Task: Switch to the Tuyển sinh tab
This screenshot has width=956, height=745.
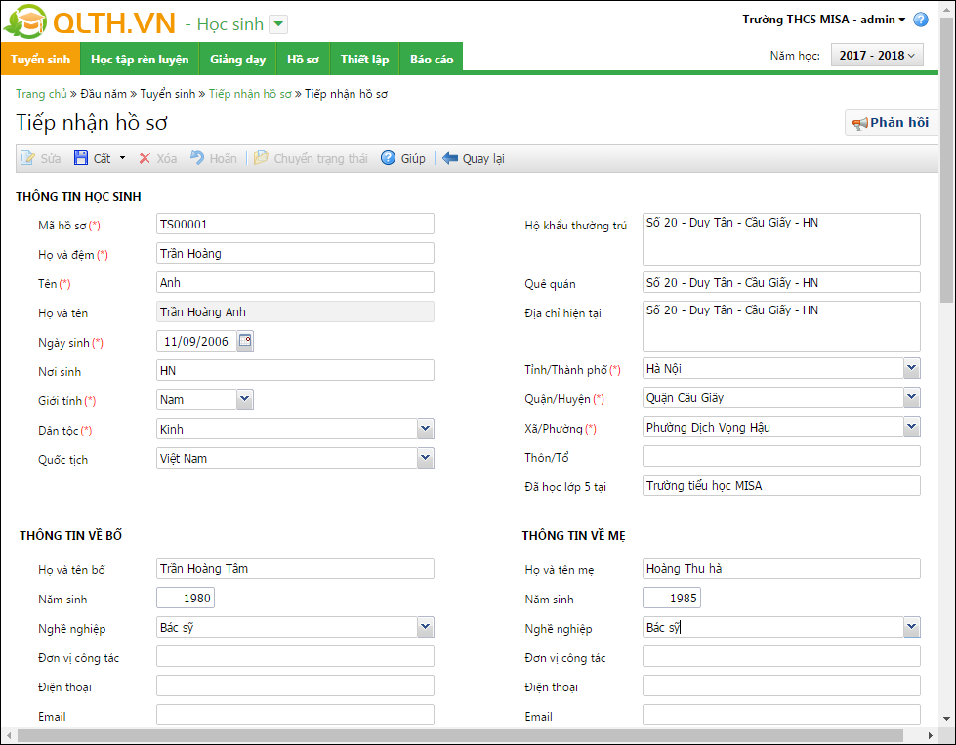Action: (x=40, y=59)
